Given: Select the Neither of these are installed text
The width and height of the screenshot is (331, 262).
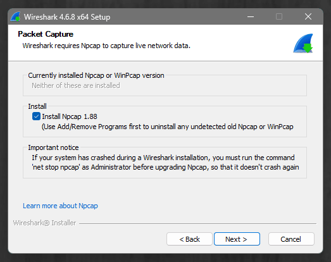Looking at the screenshot, I should (x=76, y=85).
